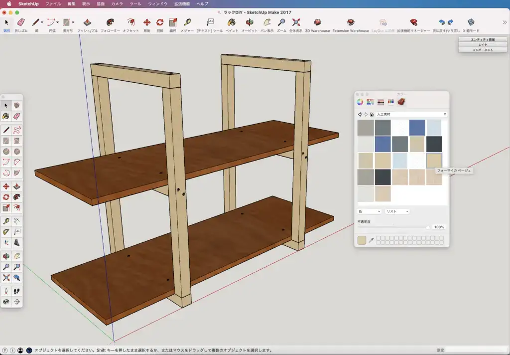Click the user profile icon in status bar
Viewport: 510px width, 355px height.
pos(20,351)
